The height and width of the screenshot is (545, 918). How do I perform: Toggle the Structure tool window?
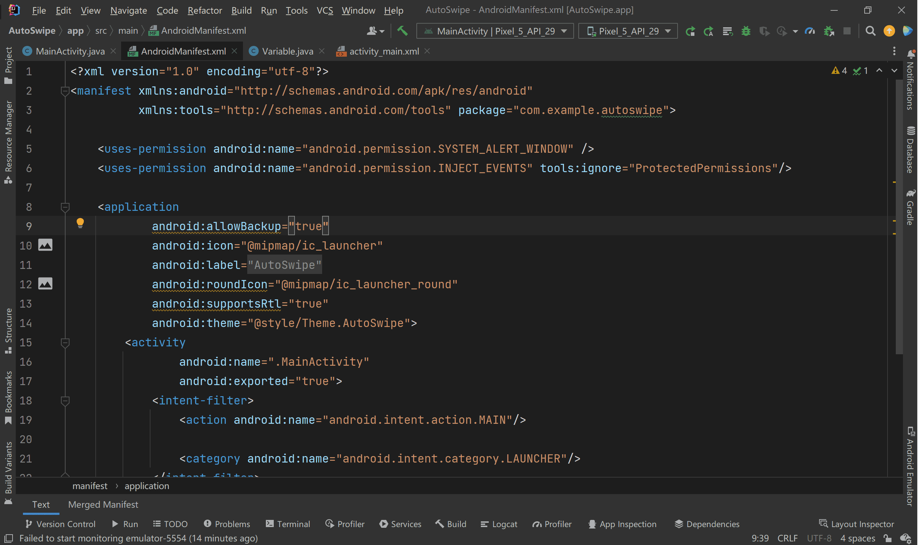8,331
